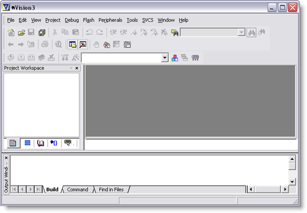Image resolution: width=307 pixels, height=213 pixels.
Task: Click the Print icon
Action: (x=45, y=45)
